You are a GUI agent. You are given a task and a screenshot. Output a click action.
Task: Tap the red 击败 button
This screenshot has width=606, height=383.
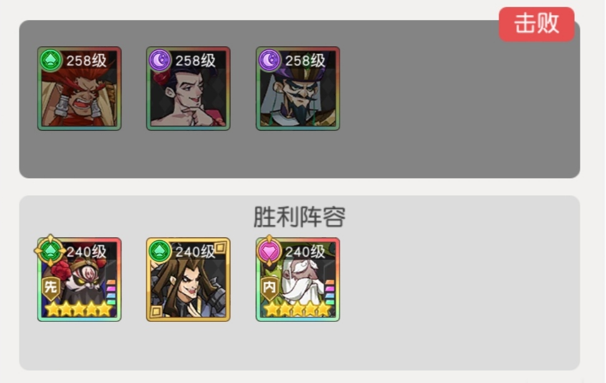(x=537, y=24)
